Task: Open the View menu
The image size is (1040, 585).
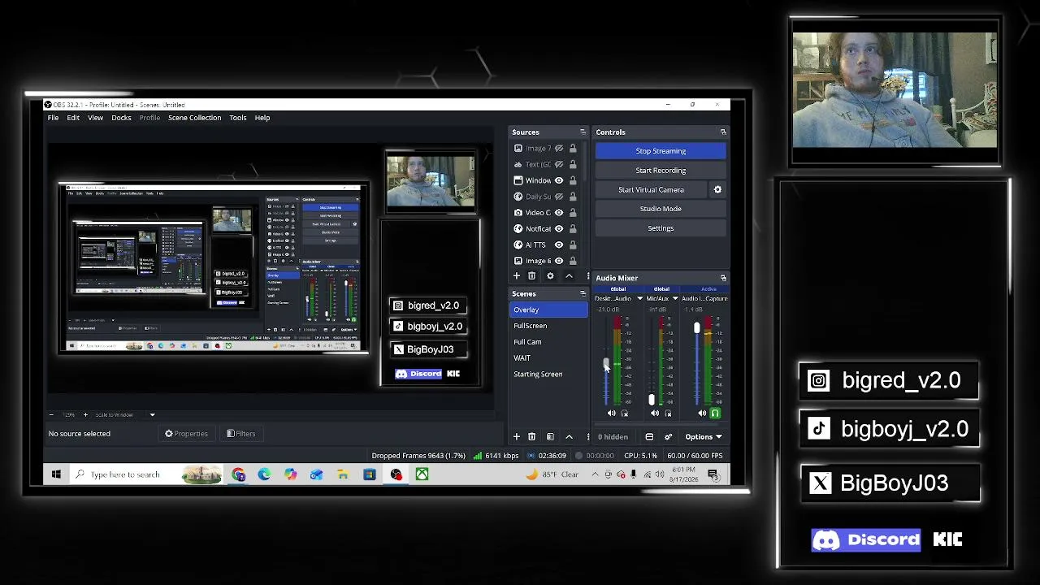Action: 95,118
